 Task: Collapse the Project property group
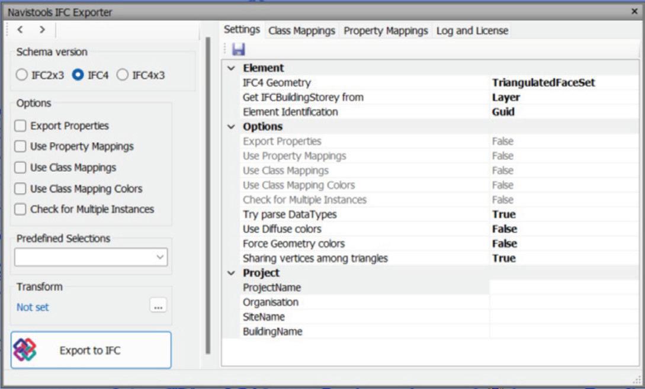(231, 273)
